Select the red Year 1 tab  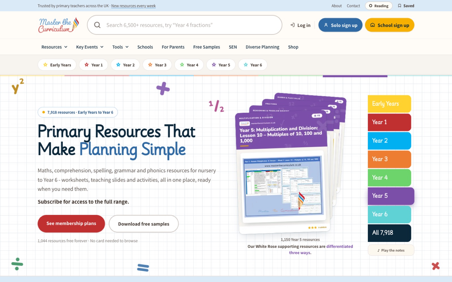coord(389,122)
